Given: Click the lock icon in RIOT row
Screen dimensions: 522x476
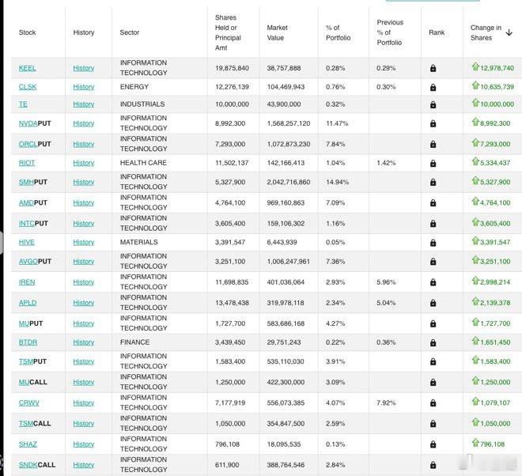Looking at the screenshot, I should click(x=433, y=163).
